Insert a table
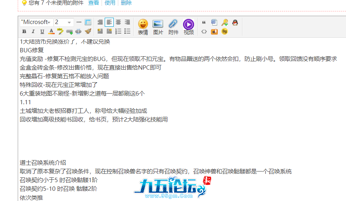 click(x=88, y=22)
